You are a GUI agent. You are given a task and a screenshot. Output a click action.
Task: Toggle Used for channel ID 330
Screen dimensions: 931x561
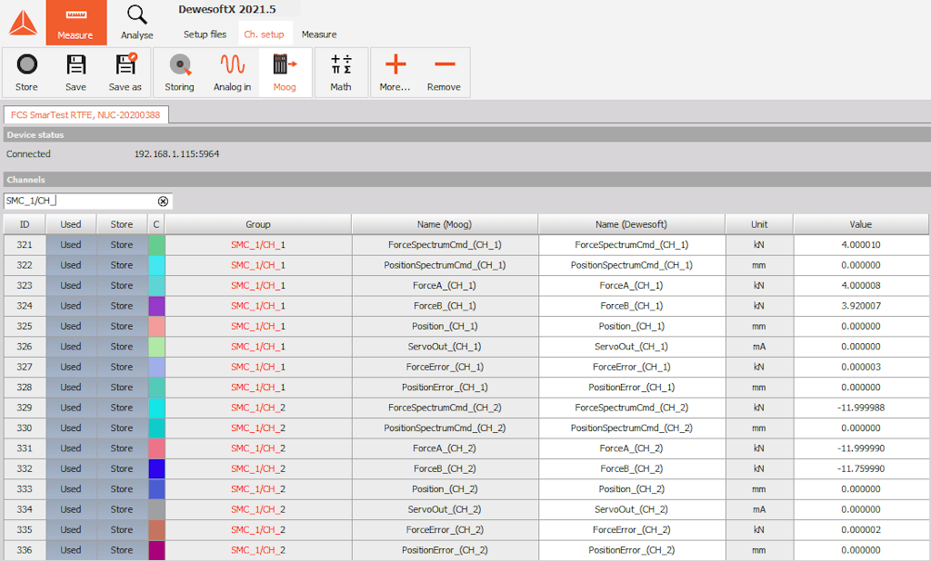(71, 428)
